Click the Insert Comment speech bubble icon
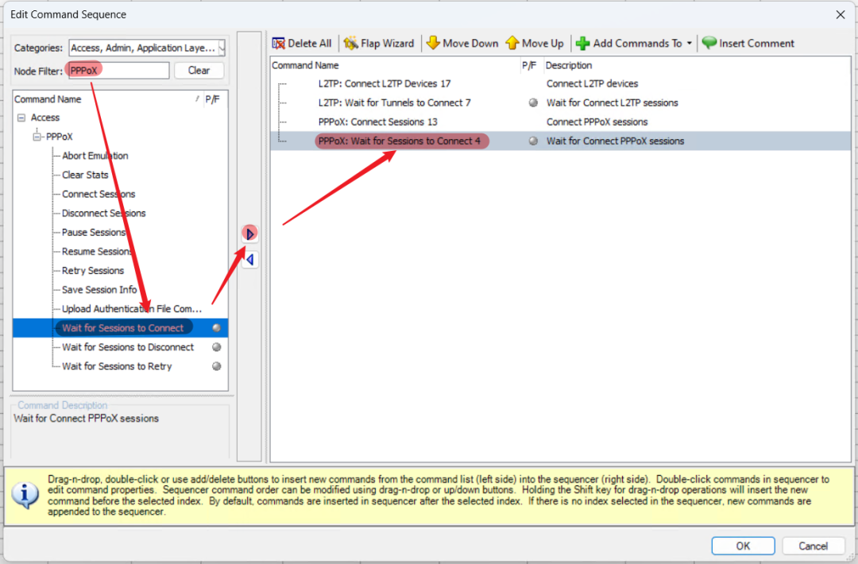 pyautogui.click(x=709, y=44)
